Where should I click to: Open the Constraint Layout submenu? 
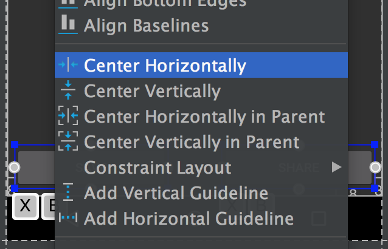(158, 167)
